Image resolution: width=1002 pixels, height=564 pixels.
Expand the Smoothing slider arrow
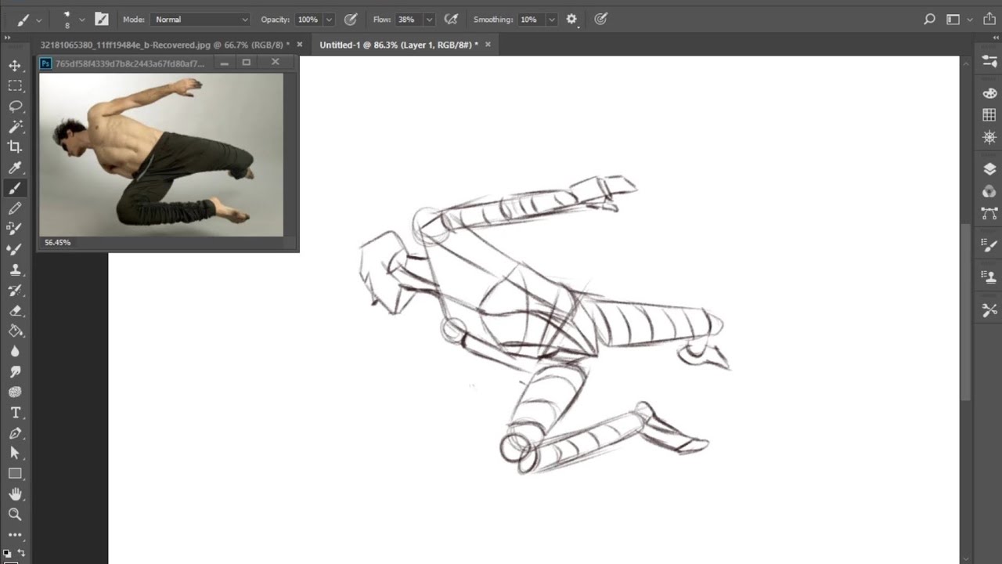pyautogui.click(x=552, y=20)
